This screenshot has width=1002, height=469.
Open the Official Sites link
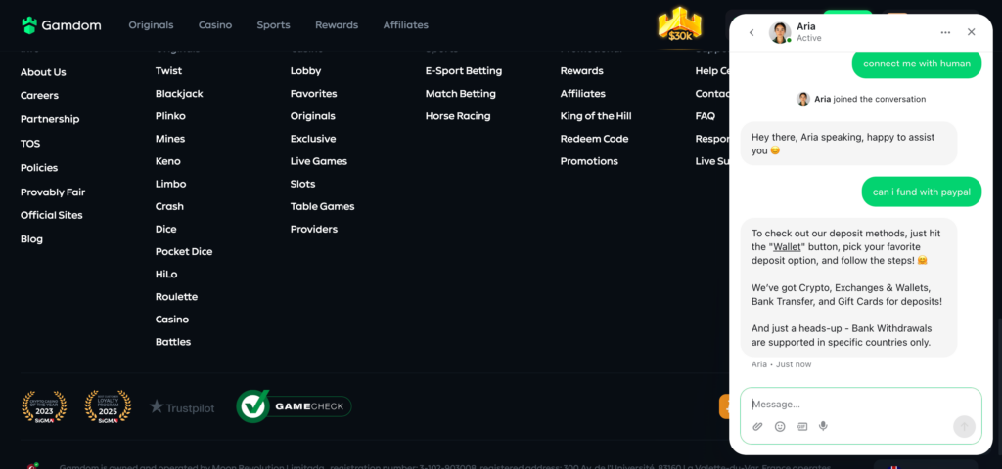(x=51, y=215)
